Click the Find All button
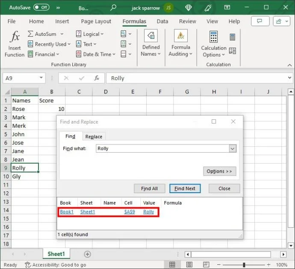 (149, 188)
